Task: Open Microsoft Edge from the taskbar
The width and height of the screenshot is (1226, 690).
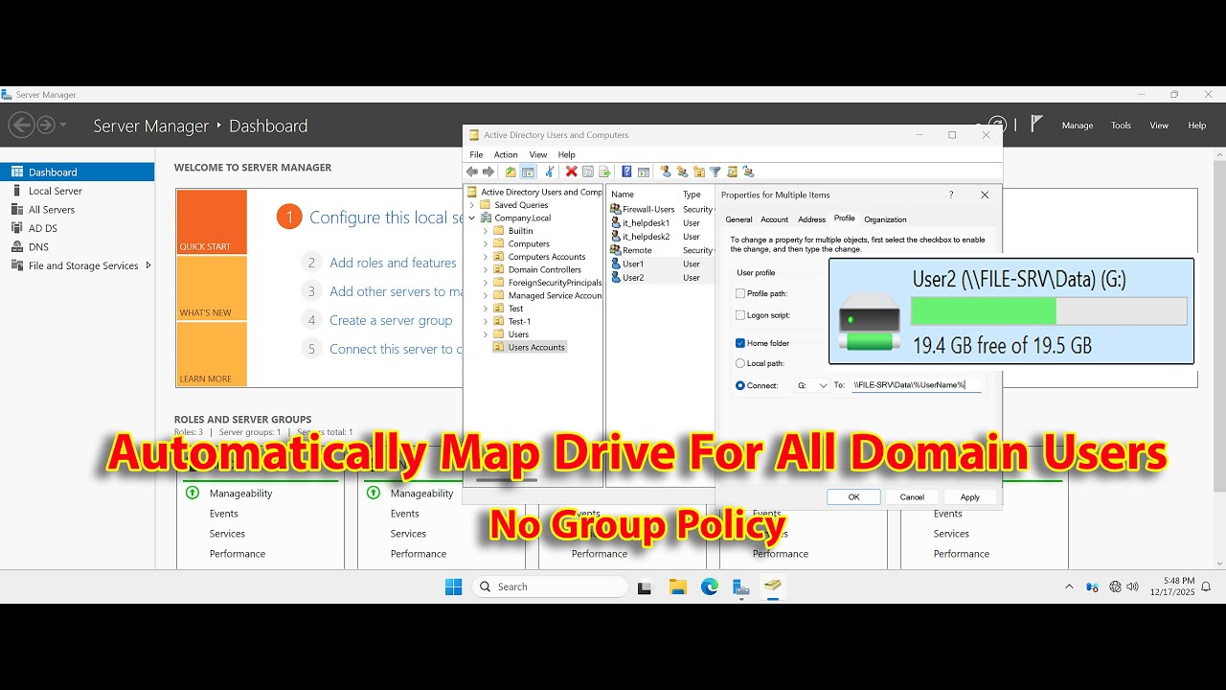Action: 709,586
